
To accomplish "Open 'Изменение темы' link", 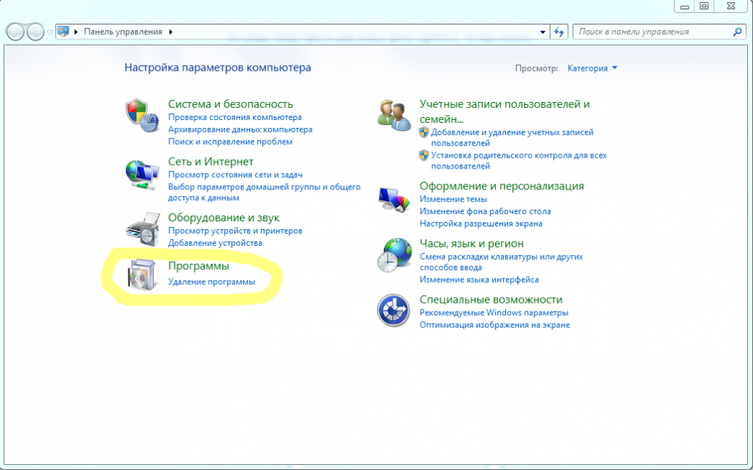I will point(453,199).
